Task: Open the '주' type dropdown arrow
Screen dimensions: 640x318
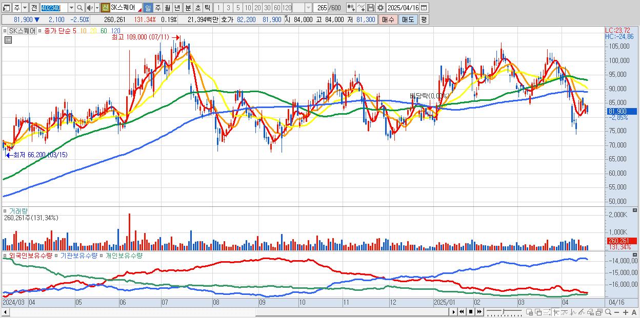Action: [x=24, y=8]
